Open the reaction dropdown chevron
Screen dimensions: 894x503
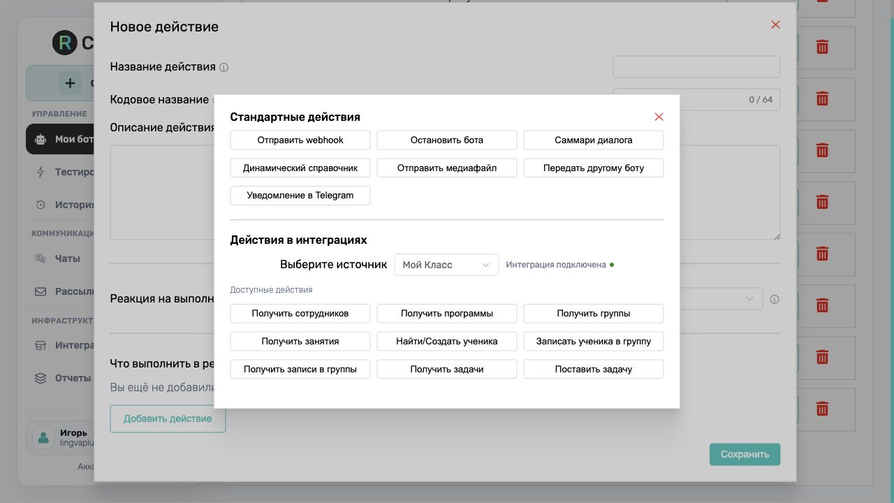749,299
